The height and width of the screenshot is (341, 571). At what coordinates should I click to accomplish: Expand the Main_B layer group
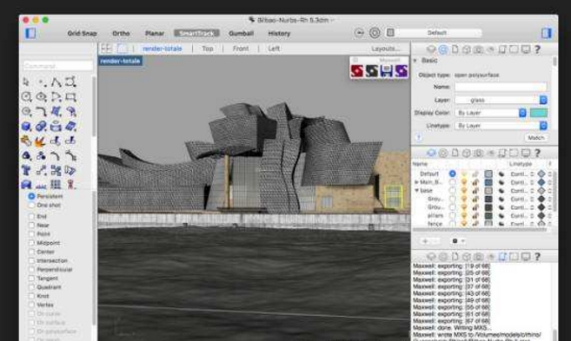416,182
